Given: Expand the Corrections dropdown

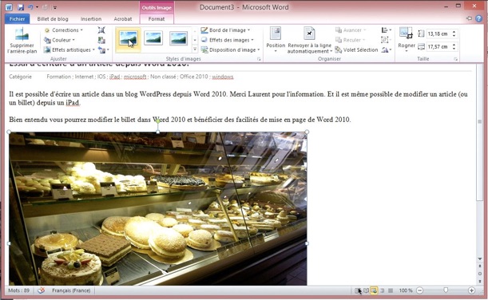Looking at the screenshot, I should pyautogui.click(x=64, y=30).
